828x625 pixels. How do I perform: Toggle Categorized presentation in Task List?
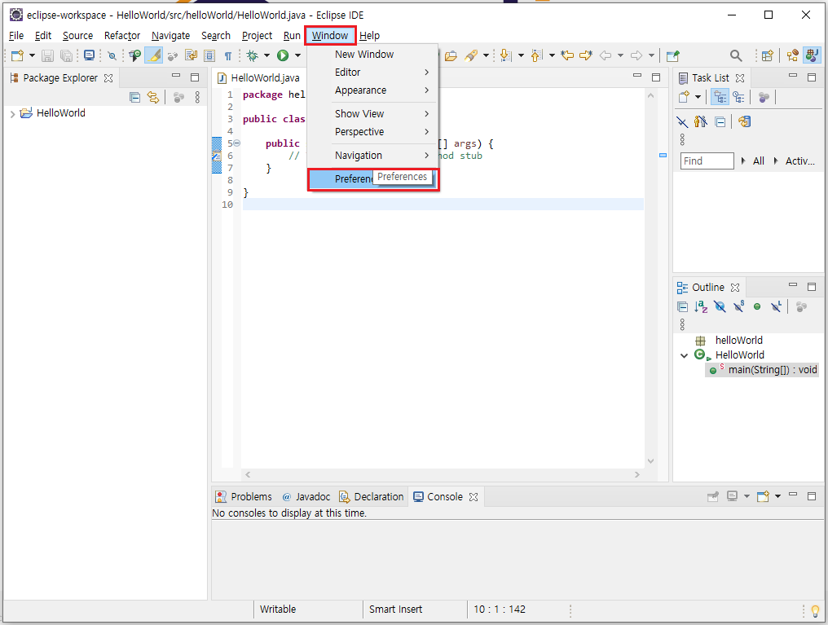[720, 97]
